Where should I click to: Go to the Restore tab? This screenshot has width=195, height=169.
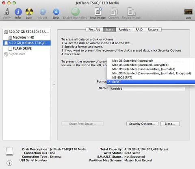[x=153, y=30]
